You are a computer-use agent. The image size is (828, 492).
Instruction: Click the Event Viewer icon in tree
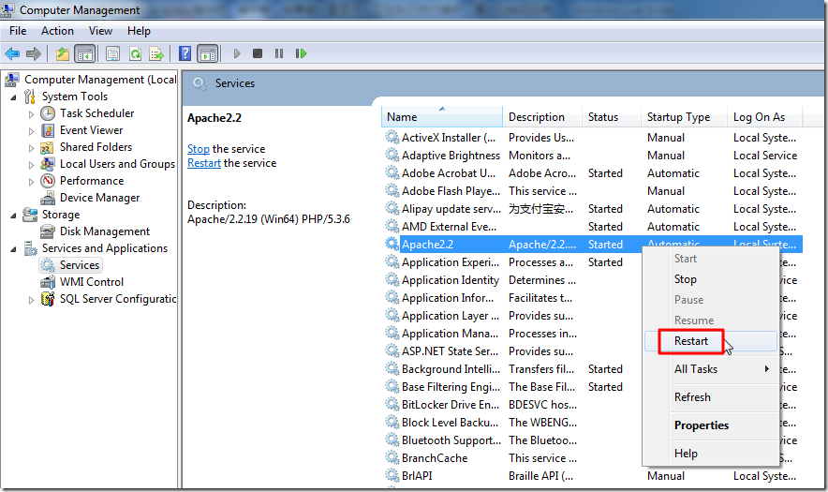pyautogui.click(x=48, y=130)
